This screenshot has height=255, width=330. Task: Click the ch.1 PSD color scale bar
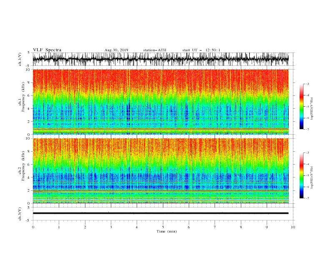point(301,107)
